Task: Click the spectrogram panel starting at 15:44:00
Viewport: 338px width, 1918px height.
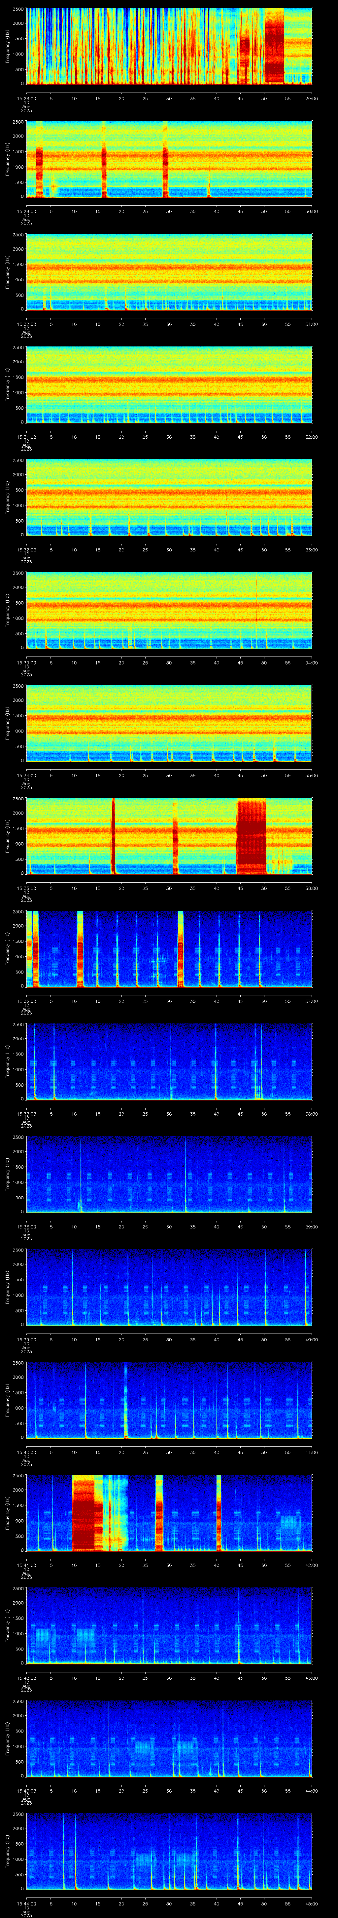Action: click(169, 1851)
